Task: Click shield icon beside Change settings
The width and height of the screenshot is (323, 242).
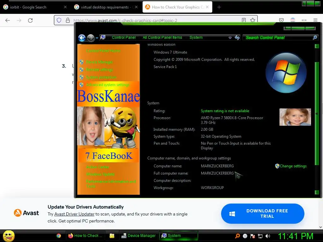Action: coord(277,166)
